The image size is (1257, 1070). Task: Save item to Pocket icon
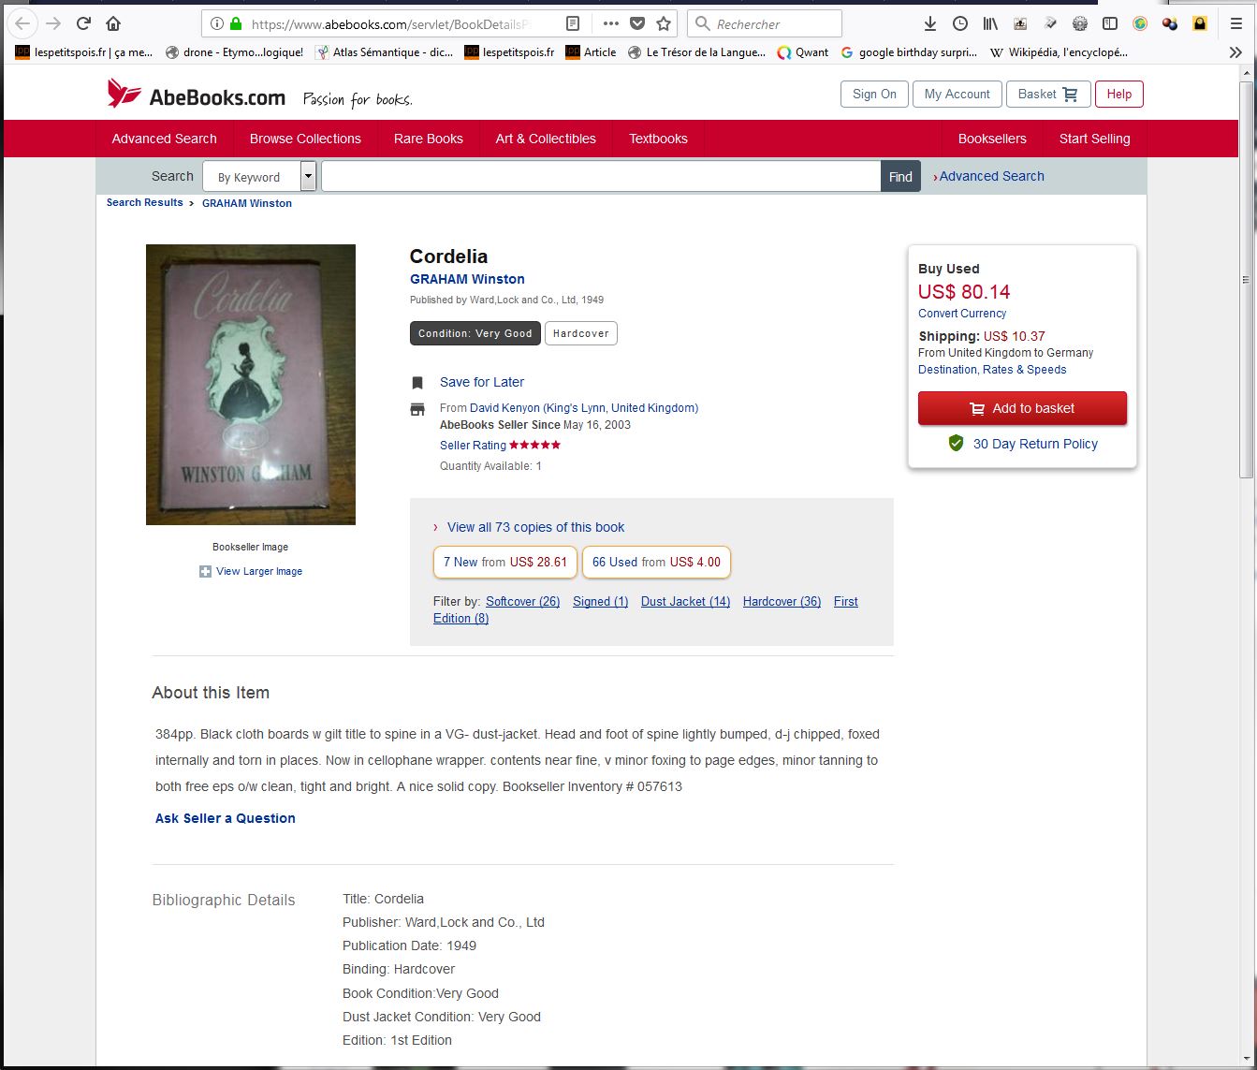637,23
